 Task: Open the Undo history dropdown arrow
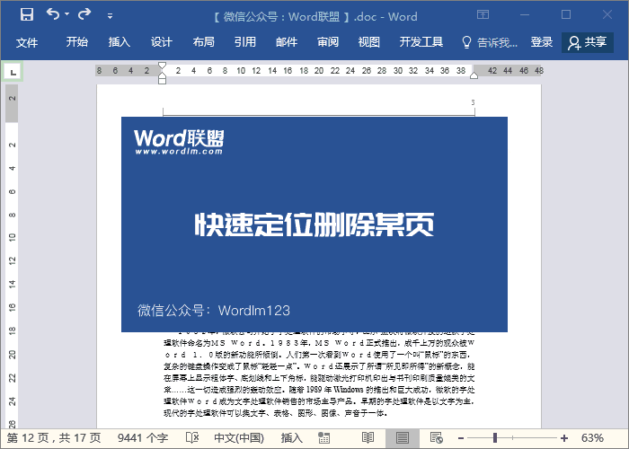[67, 14]
